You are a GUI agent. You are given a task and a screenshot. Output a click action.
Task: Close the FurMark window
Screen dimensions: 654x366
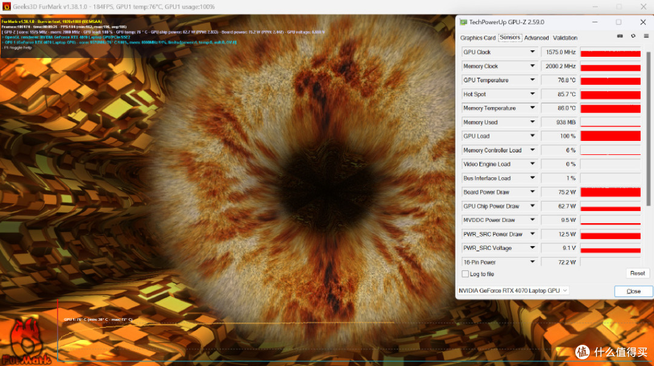click(643, 7)
